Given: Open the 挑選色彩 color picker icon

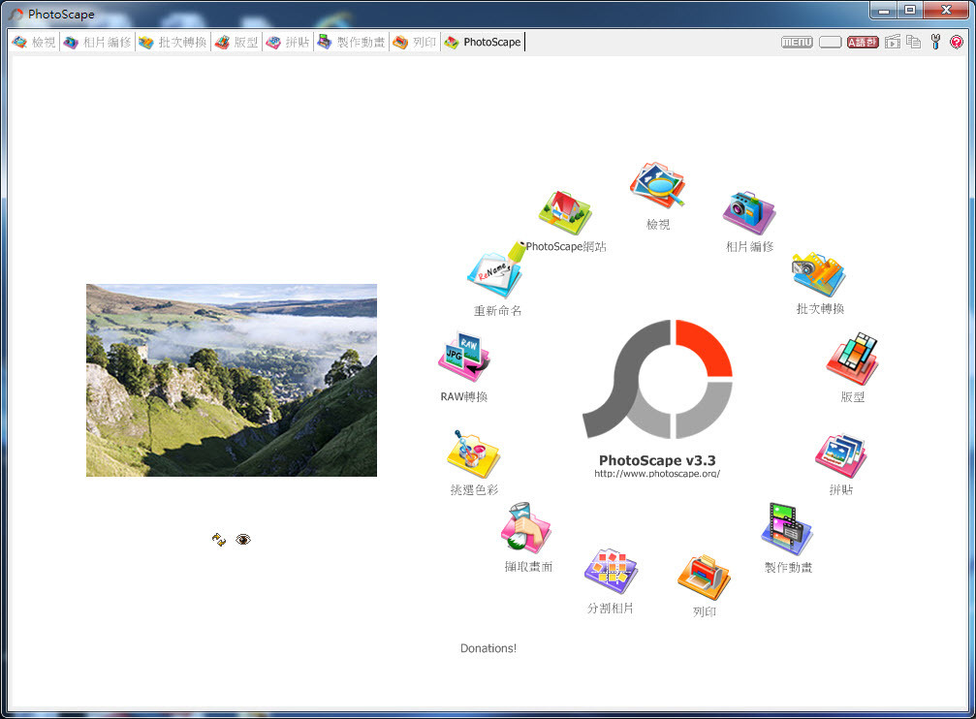Looking at the screenshot, I should [x=474, y=453].
